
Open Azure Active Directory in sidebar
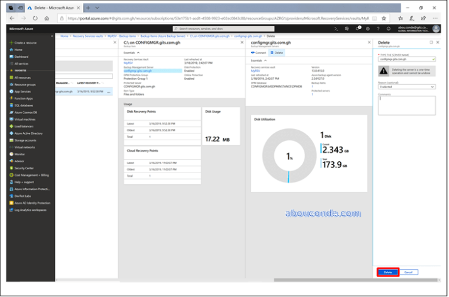tap(28, 133)
